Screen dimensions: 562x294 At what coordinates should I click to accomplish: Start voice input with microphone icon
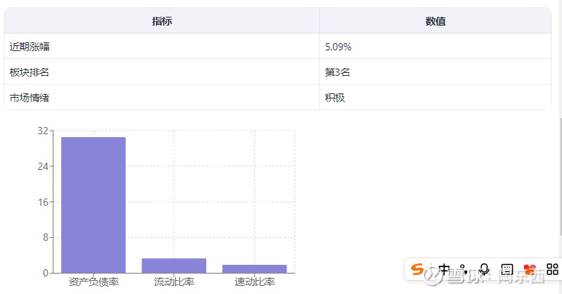484,269
